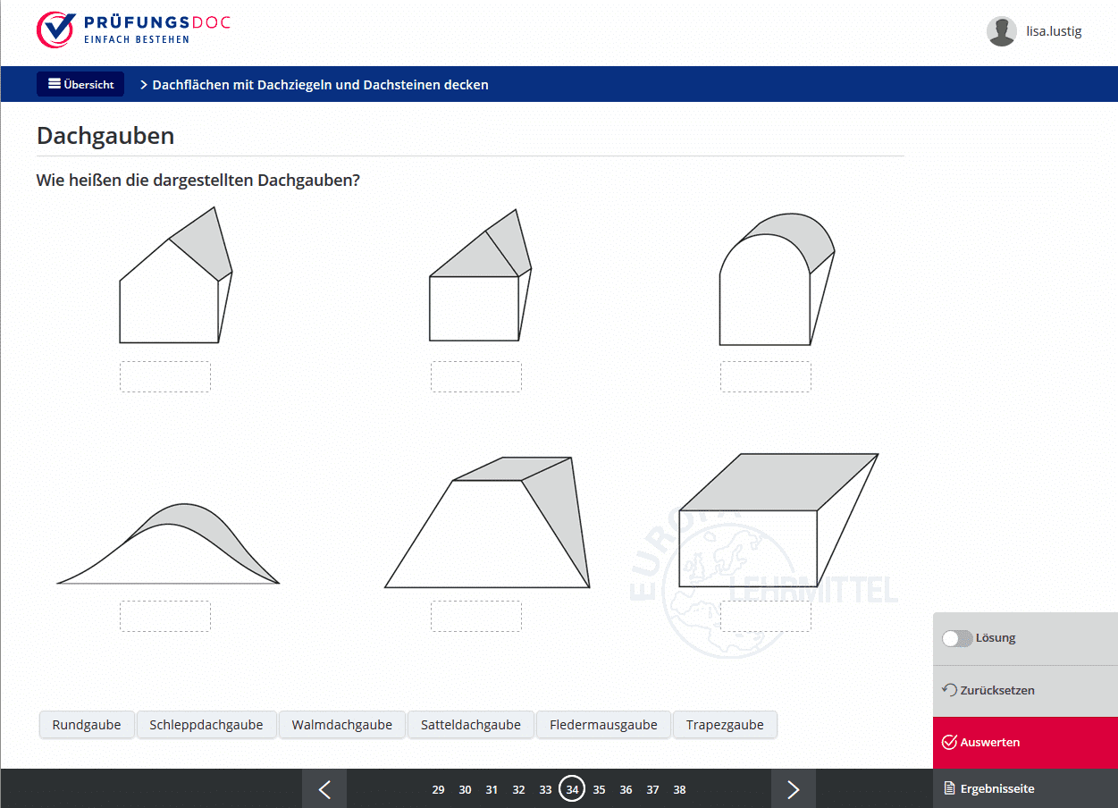
Task: Click breadcrumb Dachflächen mit Dachziegeln
Action: coord(320,85)
